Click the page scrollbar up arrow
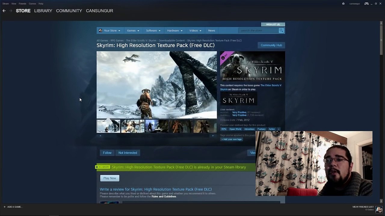This screenshot has height=216, width=385. pyautogui.click(x=381, y=22)
